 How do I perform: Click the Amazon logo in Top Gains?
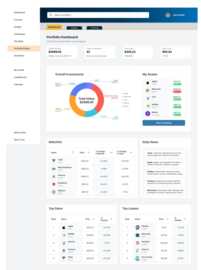coord(64,251)
